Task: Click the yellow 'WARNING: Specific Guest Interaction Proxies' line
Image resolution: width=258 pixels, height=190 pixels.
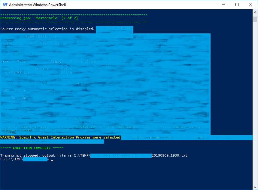Action: click(x=60, y=137)
